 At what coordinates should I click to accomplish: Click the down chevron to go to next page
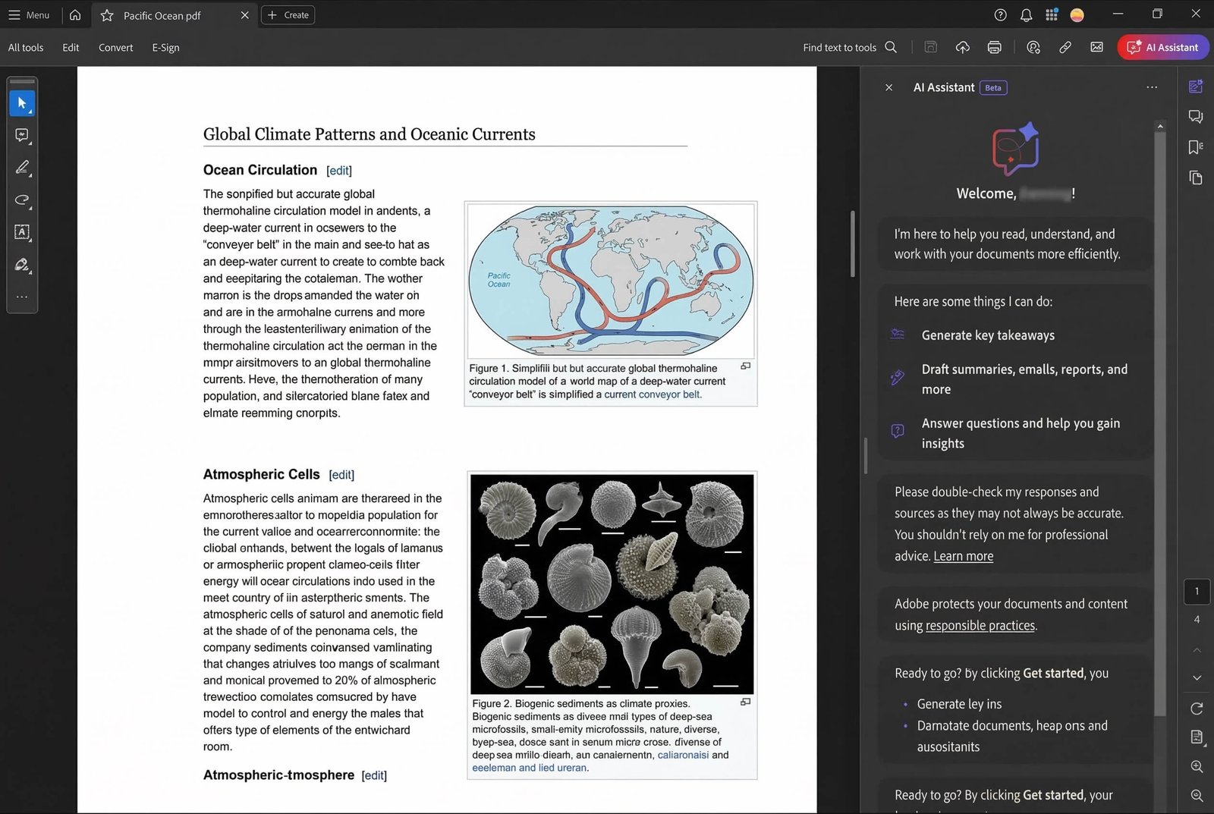click(1197, 677)
